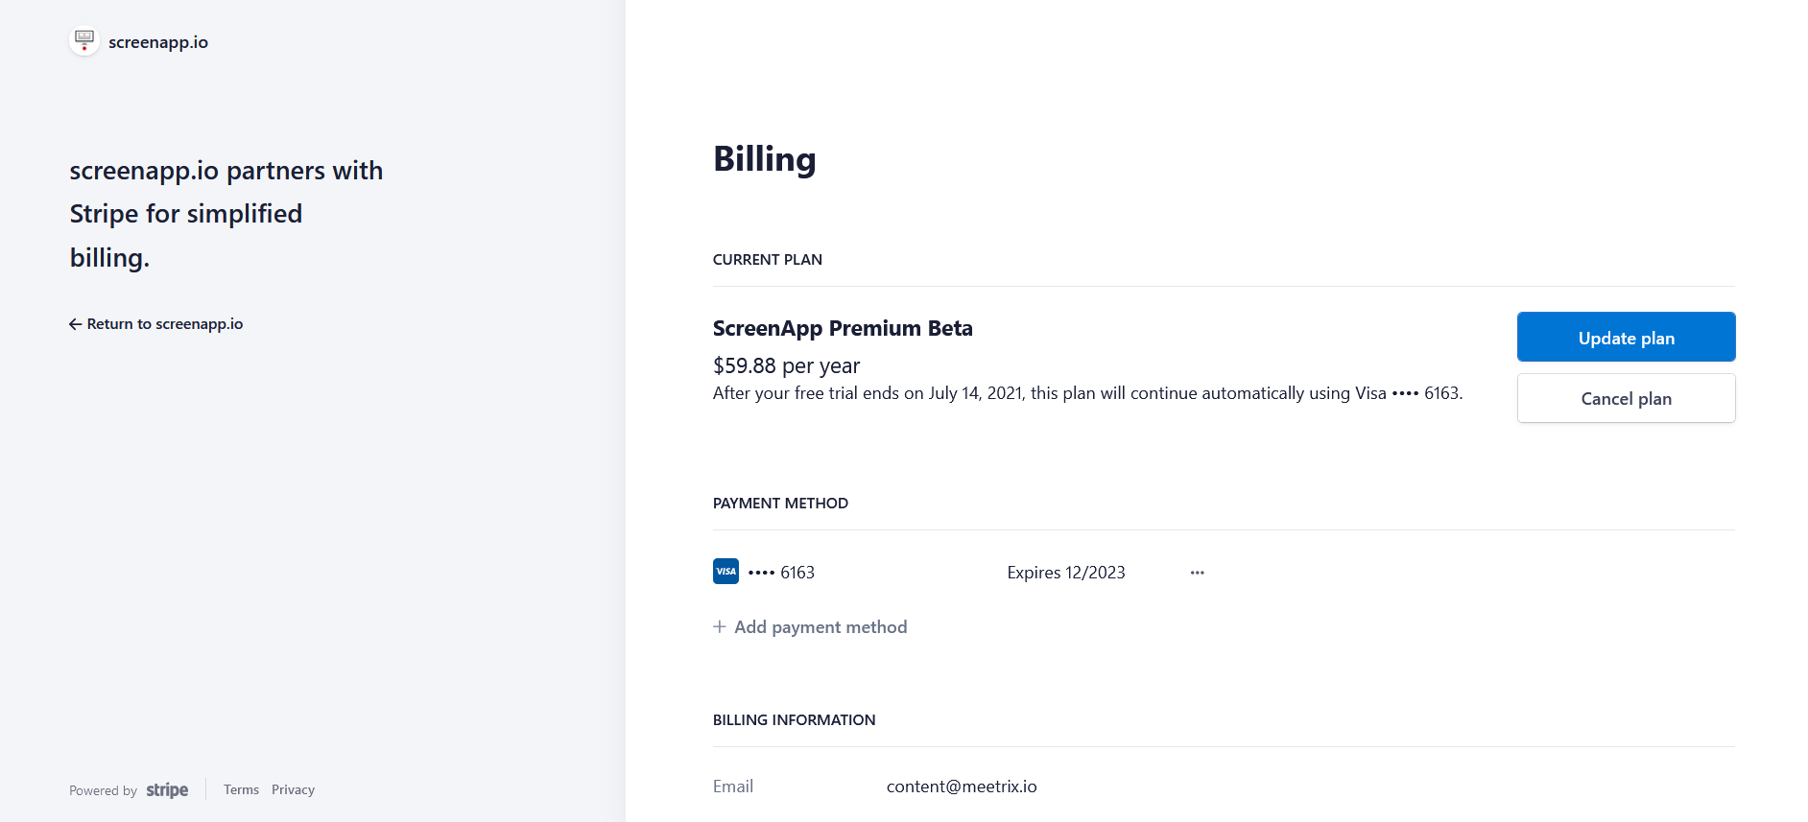Click the $59.88 per year price
The width and height of the screenshot is (1808, 822).
coord(786,365)
